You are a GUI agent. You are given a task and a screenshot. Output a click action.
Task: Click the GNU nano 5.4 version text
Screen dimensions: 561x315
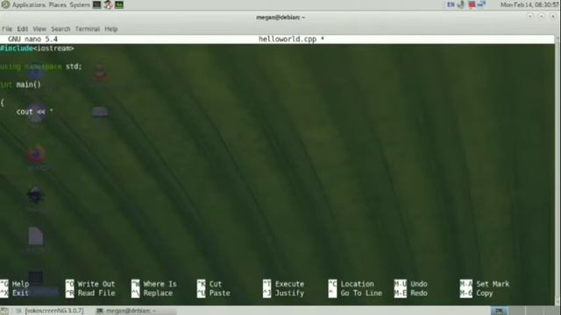click(x=32, y=38)
